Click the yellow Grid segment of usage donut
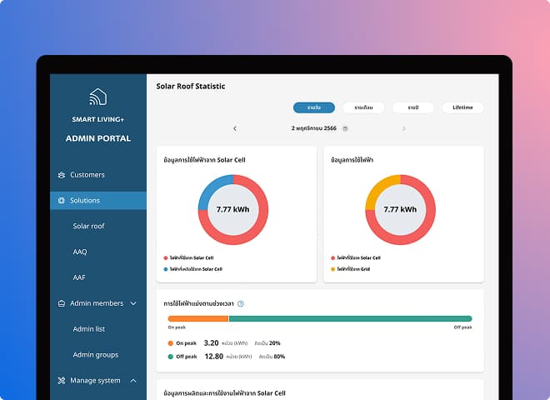This screenshot has width=550, height=400. tap(381, 189)
